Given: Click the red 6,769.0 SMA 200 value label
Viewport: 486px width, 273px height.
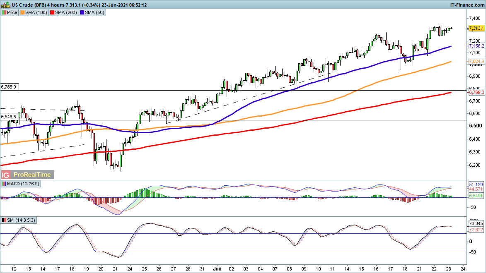Looking at the screenshot, I should click(476, 93).
